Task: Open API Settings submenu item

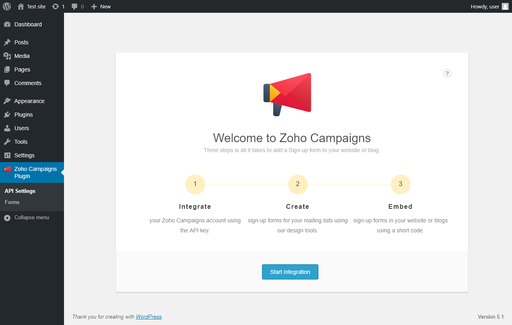Action: click(20, 191)
